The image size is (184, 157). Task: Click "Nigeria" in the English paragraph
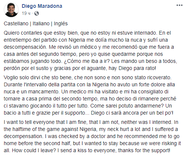pyautogui.click(x=88, y=129)
